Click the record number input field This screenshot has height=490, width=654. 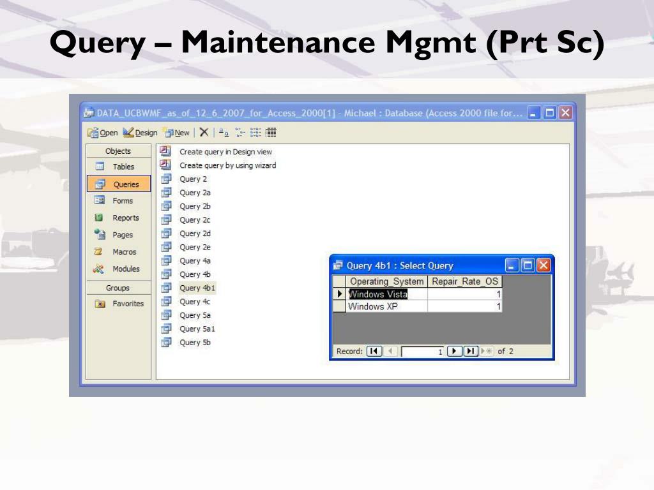(422, 352)
